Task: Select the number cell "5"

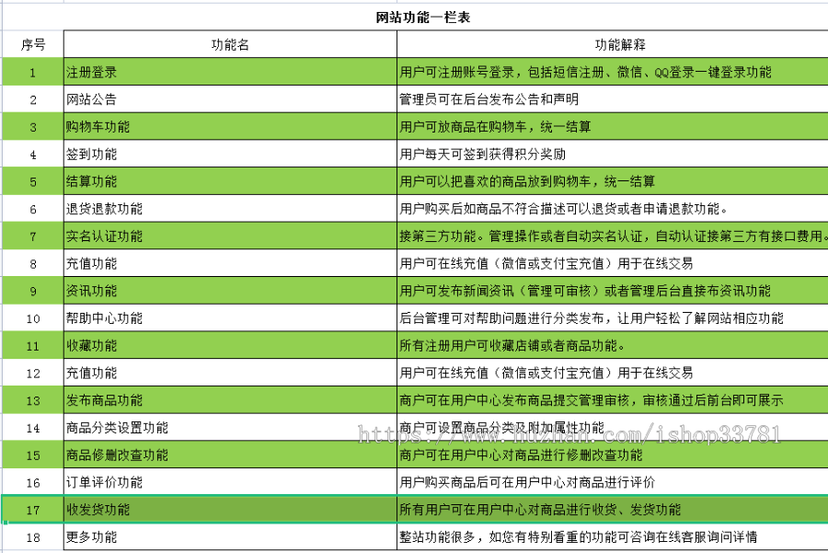Action: coord(33,181)
